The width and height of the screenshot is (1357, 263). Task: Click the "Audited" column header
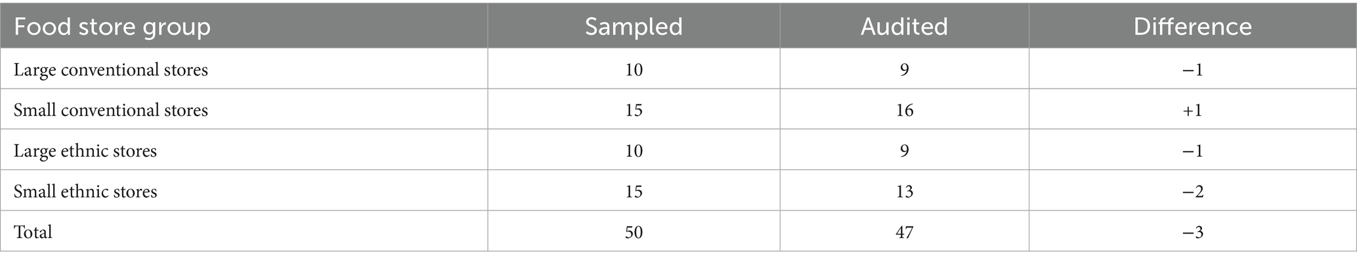(904, 27)
